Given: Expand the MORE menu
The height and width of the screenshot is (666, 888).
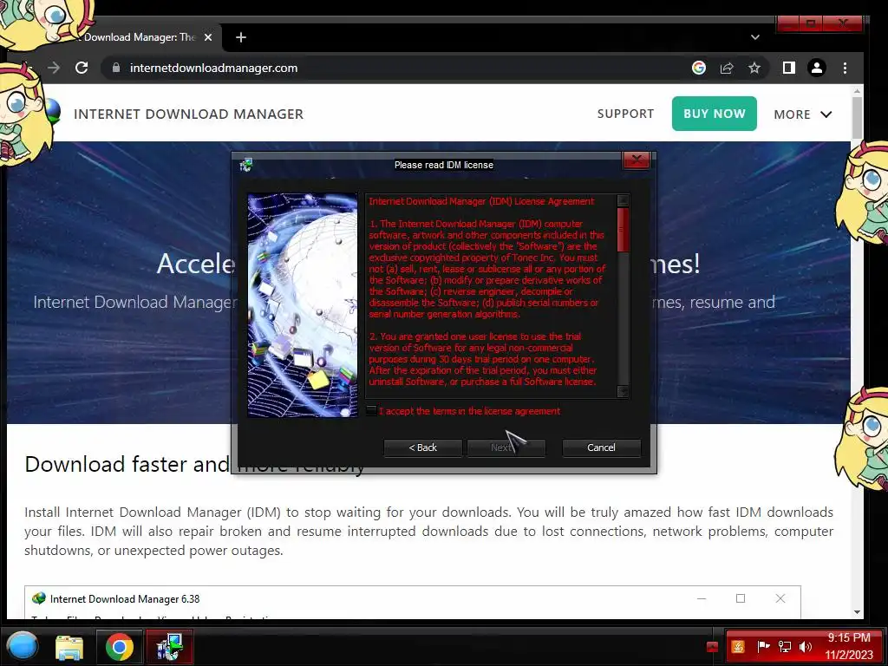Looking at the screenshot, I should pos(802,114).
